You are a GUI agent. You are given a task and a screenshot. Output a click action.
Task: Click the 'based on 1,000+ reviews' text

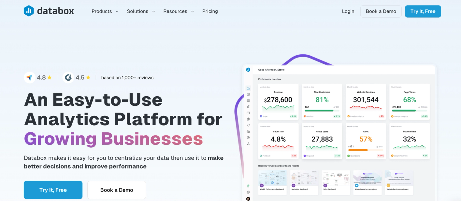(127, 77)
